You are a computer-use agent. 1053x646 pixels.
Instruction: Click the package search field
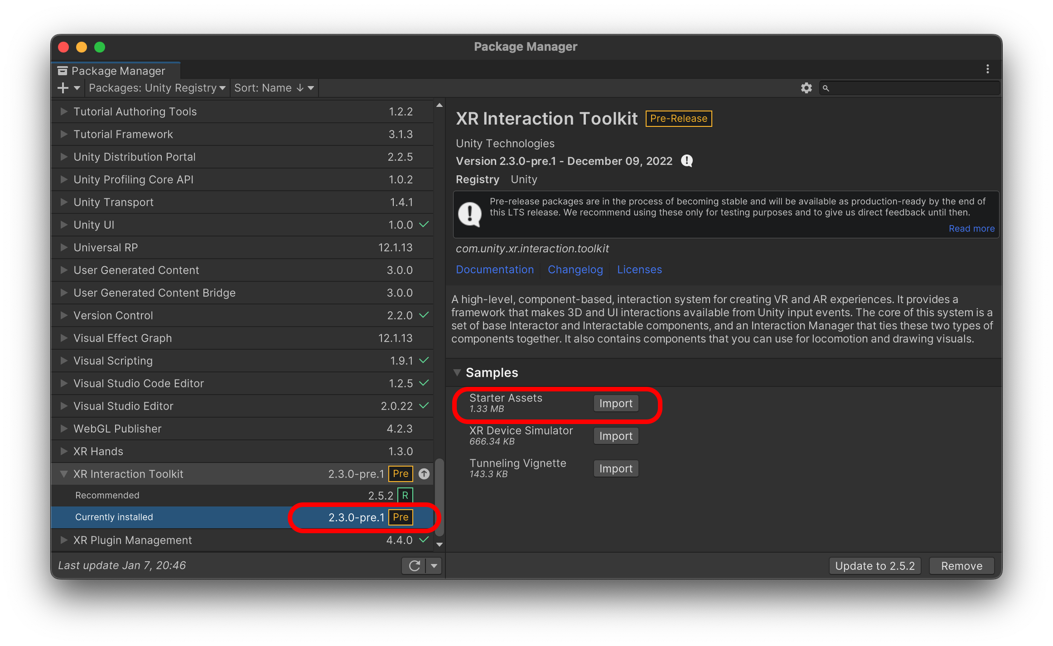pos(911,88)
